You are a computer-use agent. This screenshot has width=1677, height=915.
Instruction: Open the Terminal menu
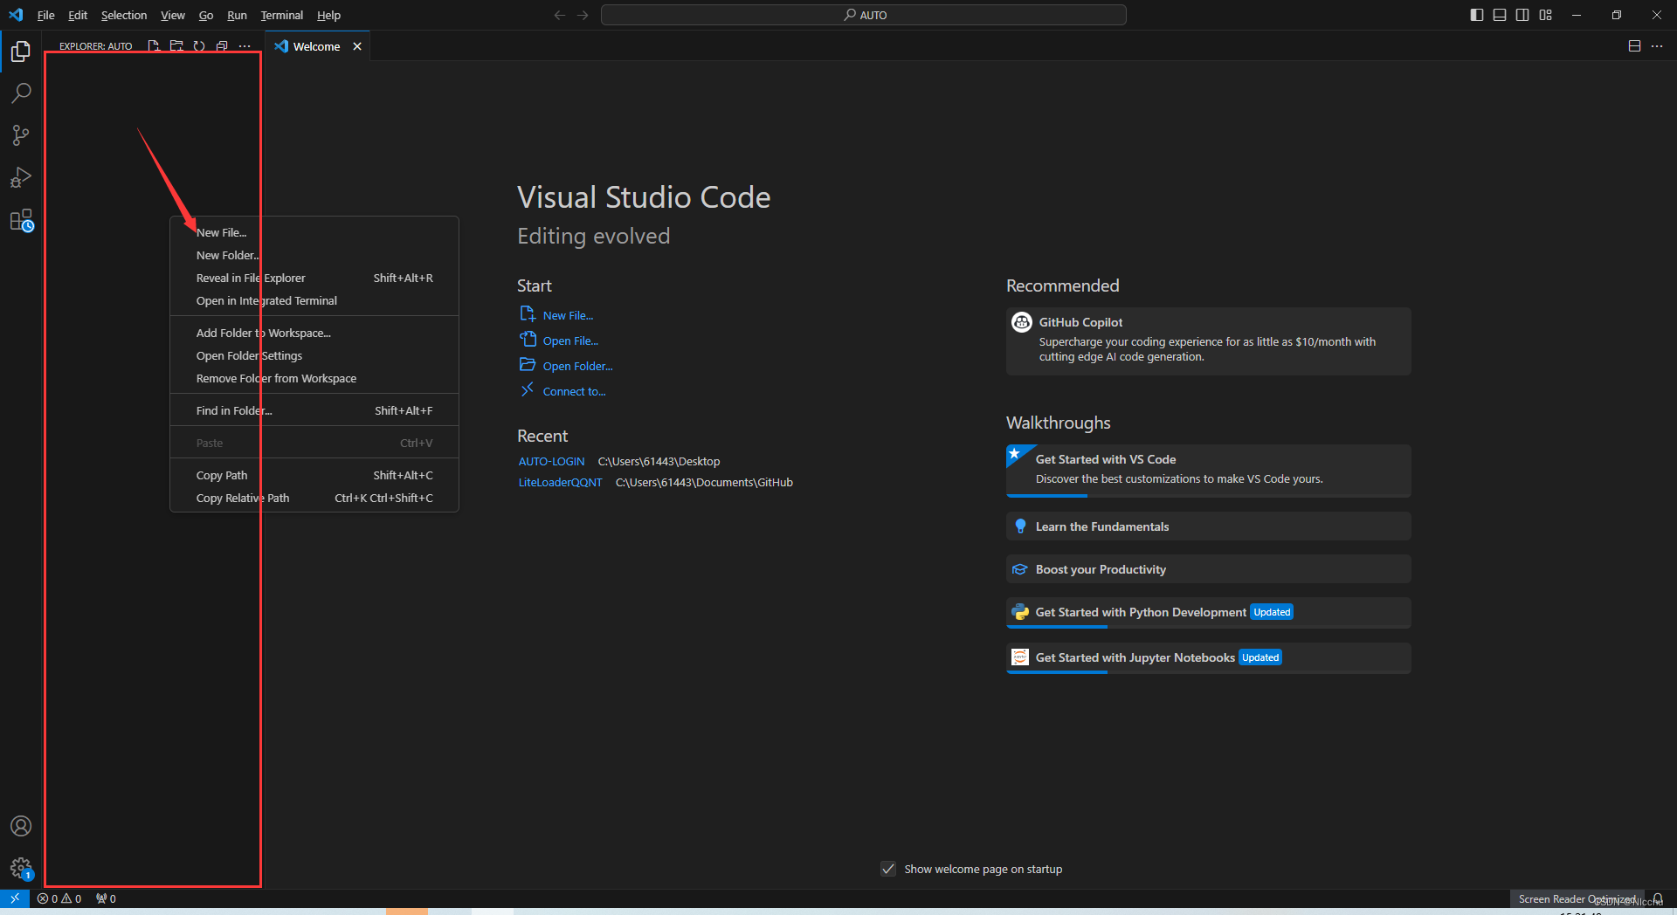pyautogui.click(x=281, y=15)
